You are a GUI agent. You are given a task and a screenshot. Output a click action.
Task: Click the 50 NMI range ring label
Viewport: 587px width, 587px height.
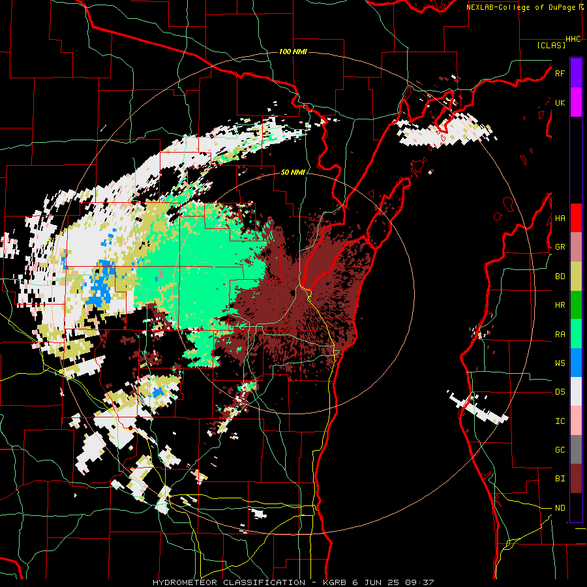[x=293, y=172]
